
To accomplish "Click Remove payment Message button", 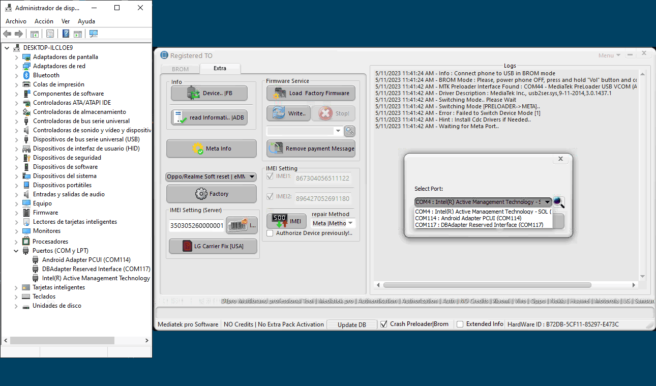I will click(311, 149).
